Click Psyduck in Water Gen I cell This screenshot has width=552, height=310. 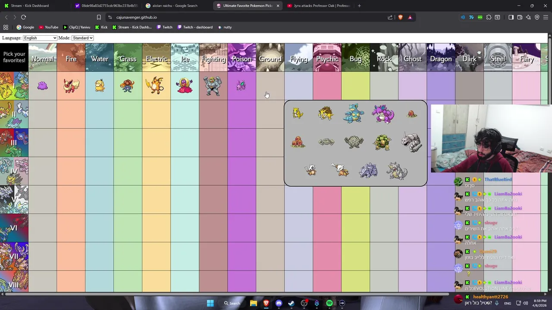100,85
